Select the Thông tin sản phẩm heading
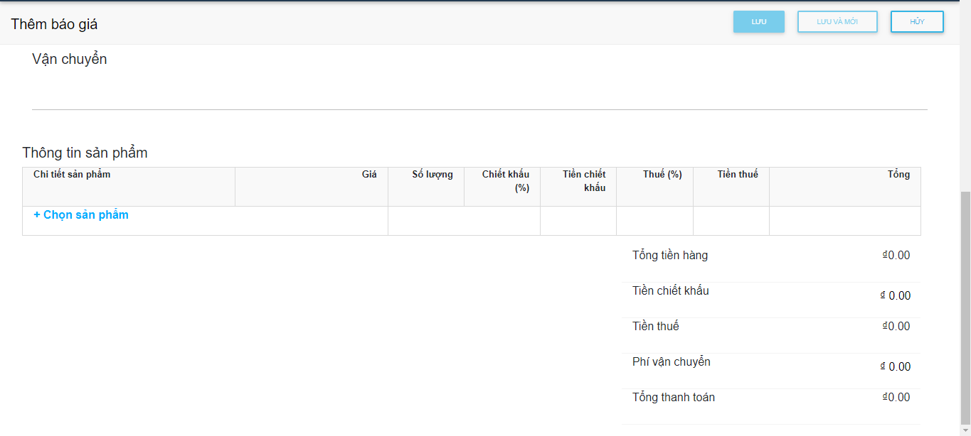 click(85, 153)
